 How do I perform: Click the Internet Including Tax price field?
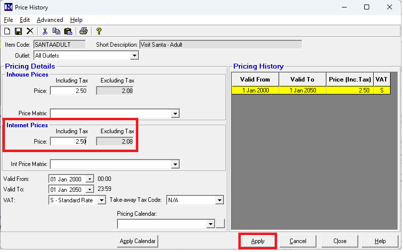tap(69, 142)
